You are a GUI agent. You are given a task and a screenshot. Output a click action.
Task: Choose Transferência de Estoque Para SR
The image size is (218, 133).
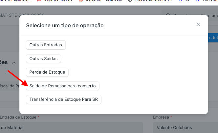pos(63,100)
